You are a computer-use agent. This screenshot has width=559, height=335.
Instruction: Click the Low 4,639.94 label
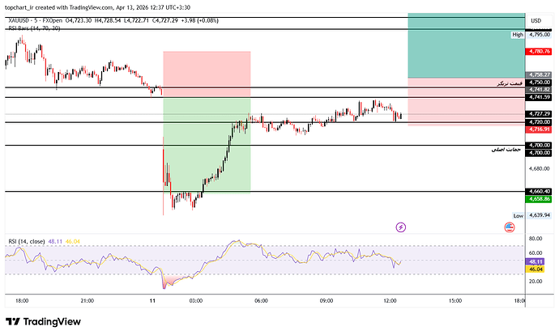point(531,216)
